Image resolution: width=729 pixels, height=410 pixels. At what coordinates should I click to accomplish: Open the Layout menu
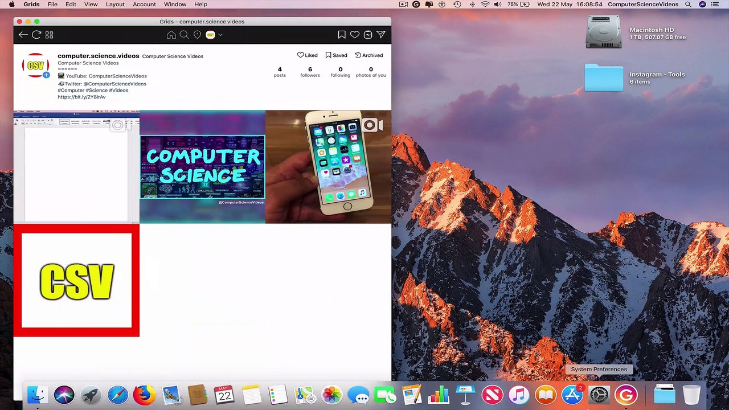tap(115, 5)
